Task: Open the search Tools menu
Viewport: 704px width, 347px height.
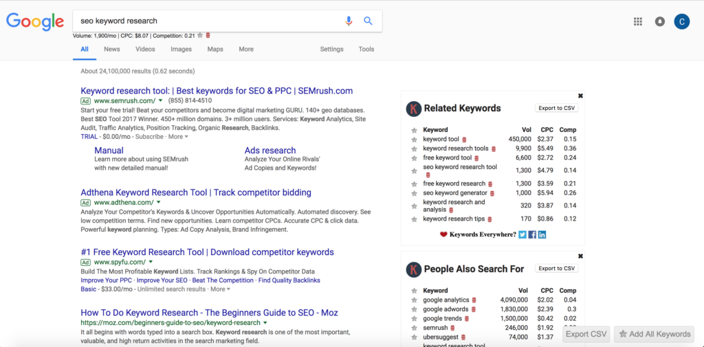Action: [366, 49]
